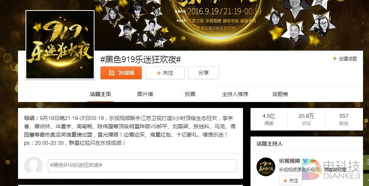This screenshot has width=369, height=186.
Task: View the 4.5亿 阅读 count
Action: pyautogui.click(x=269, y=119)
